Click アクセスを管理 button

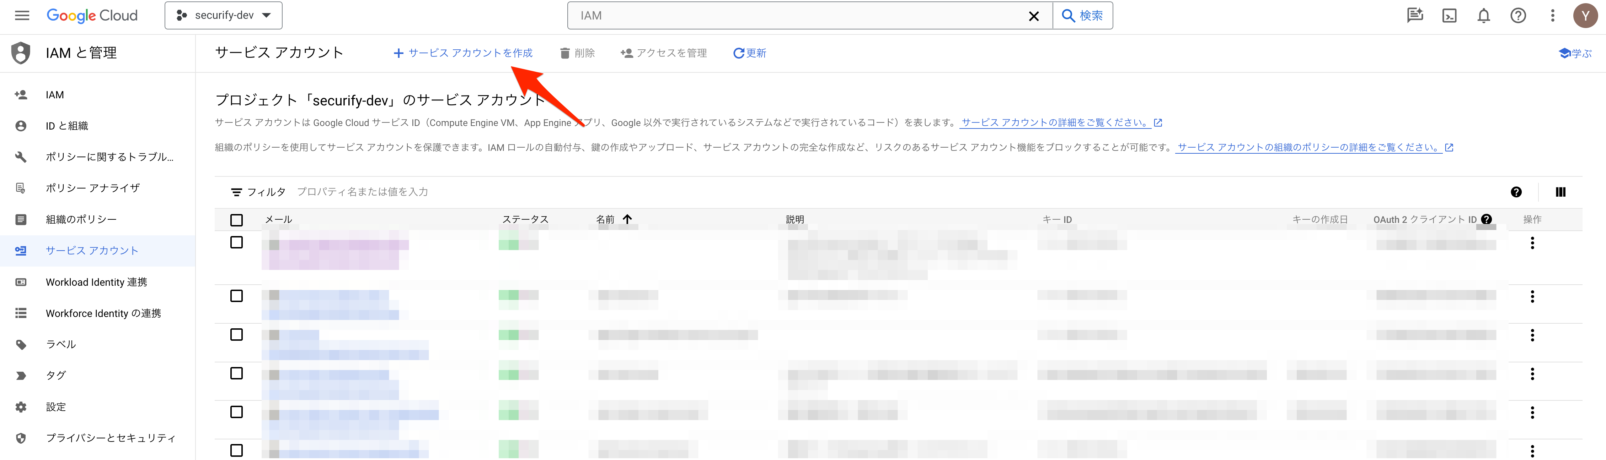click(x=663, y=53)
